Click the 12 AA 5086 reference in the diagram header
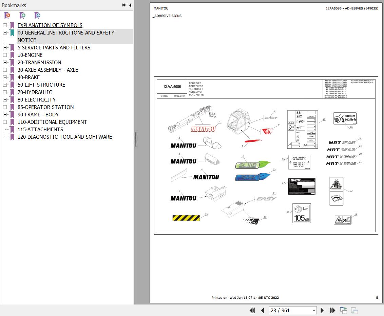Screen dimensions: 384x316 (172, 87)
